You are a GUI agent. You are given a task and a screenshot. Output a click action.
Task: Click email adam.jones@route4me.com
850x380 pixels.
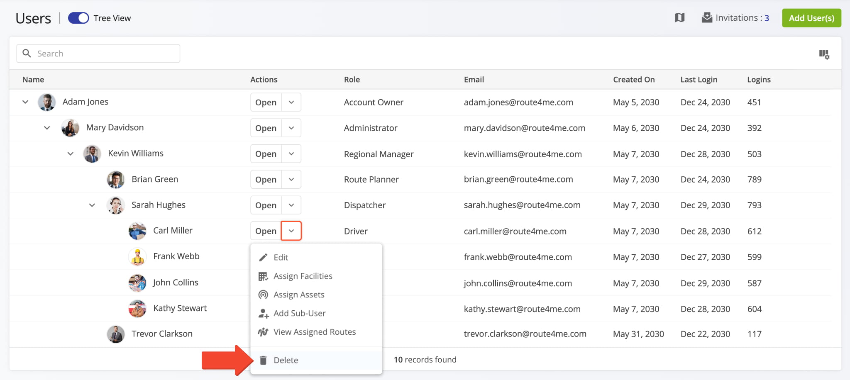click(x=518, y=102)
